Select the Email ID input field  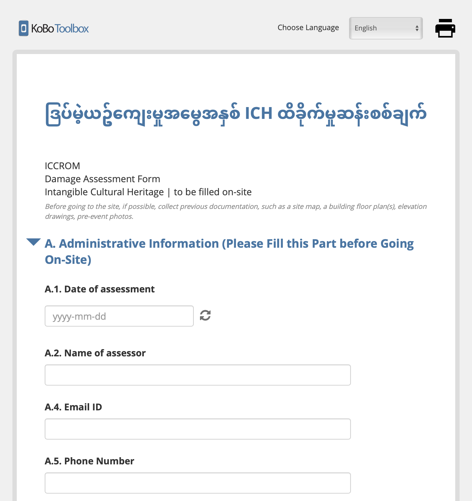click(x=198, y=429)
